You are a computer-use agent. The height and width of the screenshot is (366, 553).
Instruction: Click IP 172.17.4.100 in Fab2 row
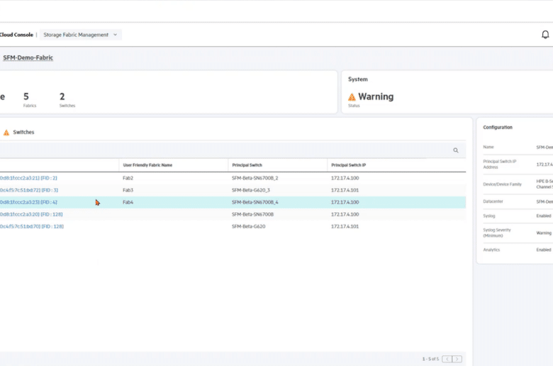pyautogui.click(x=345, y=178)
